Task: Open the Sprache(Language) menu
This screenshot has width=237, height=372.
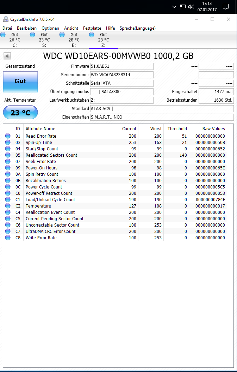Action: pos(138,28)
